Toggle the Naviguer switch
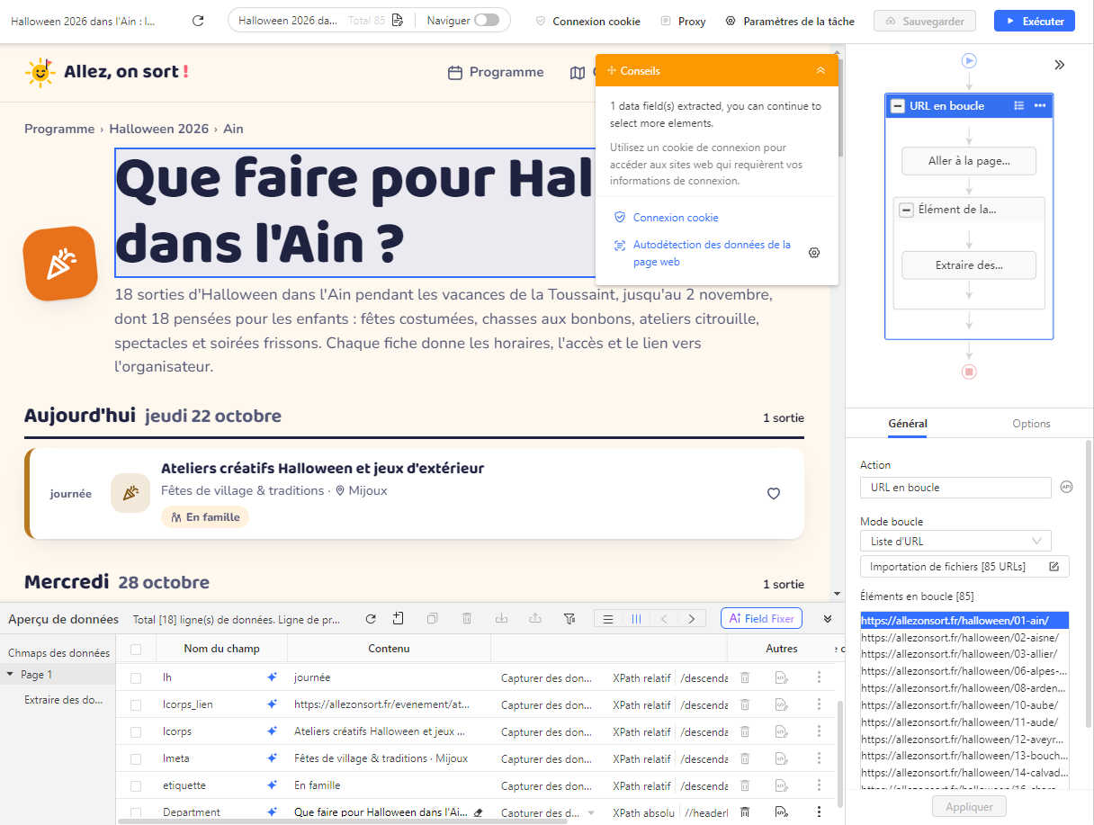1094x825 pixels. [486, 21]
